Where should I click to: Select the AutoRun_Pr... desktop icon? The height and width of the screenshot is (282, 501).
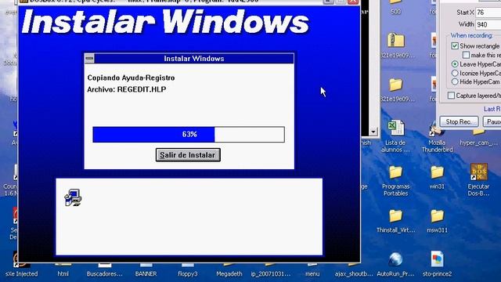[x=395, y=264]
